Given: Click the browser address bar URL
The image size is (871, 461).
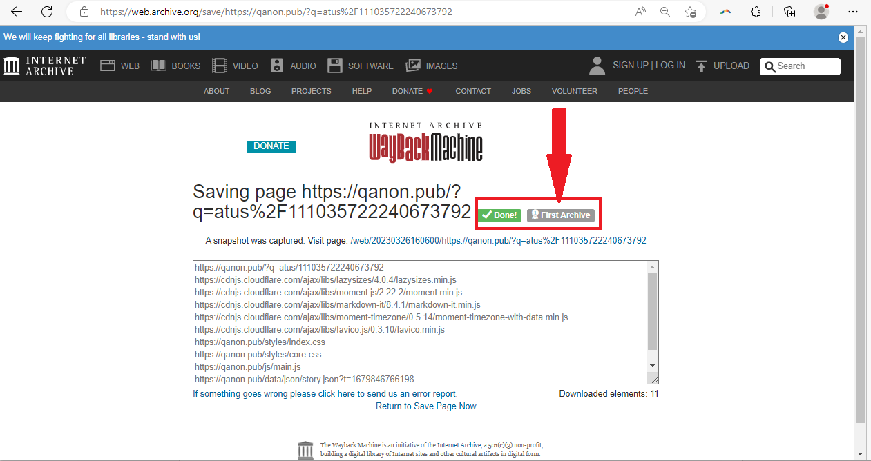Looking at the screenshot, I should 276,12.
